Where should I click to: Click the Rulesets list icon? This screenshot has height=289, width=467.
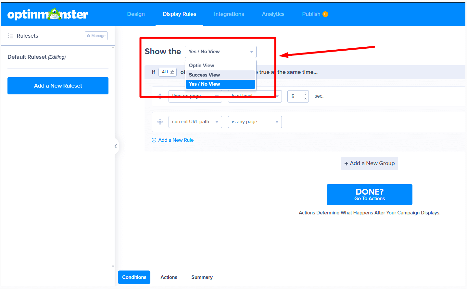pos(10,36)
